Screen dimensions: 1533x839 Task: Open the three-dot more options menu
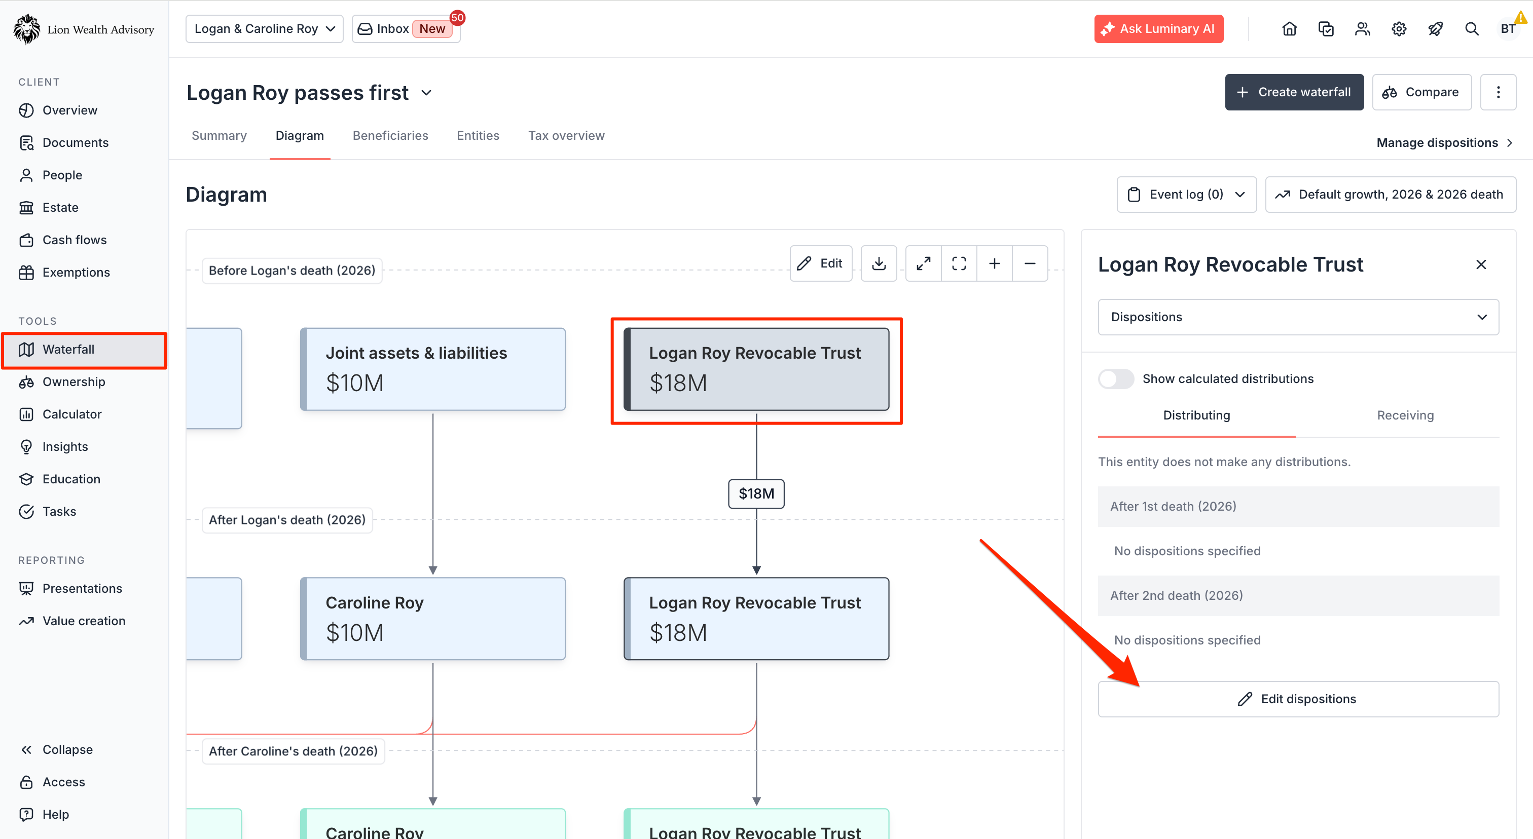(1498, 92)
